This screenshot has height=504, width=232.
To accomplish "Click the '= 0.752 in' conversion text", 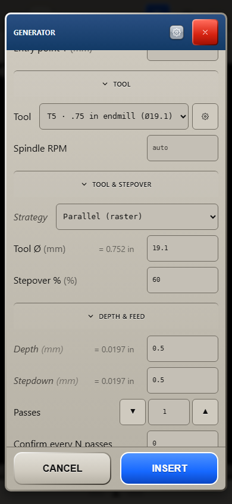I will pyautogui.click(x=116, y=249).
